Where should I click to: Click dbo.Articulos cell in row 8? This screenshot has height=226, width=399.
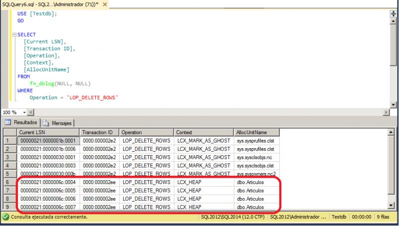(256, 199)
